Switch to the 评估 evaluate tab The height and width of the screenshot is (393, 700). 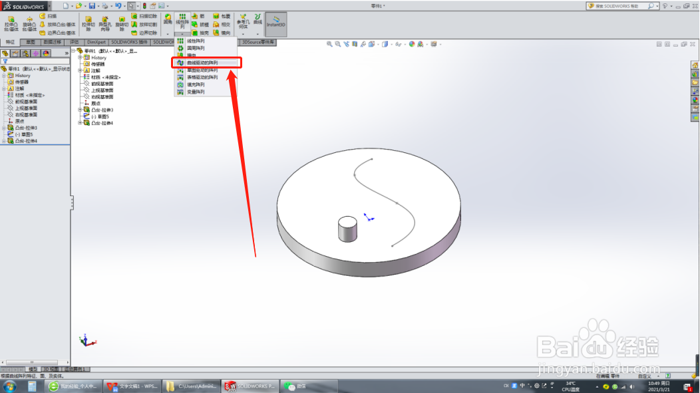tap(74, 43)
